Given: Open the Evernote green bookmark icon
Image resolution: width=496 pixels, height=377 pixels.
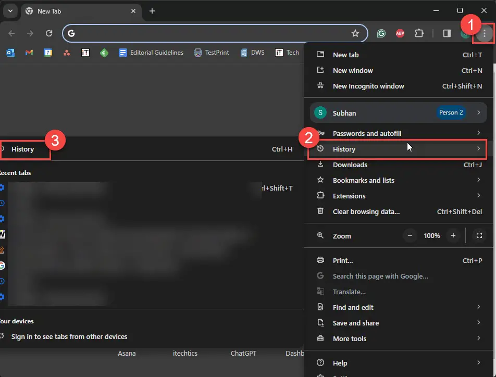Looking at the screenshot, I should 104,52.
